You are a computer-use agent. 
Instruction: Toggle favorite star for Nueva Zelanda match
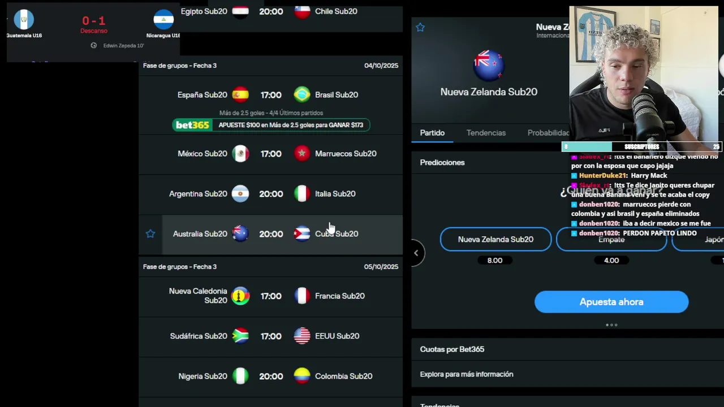(x=420, y=27)
